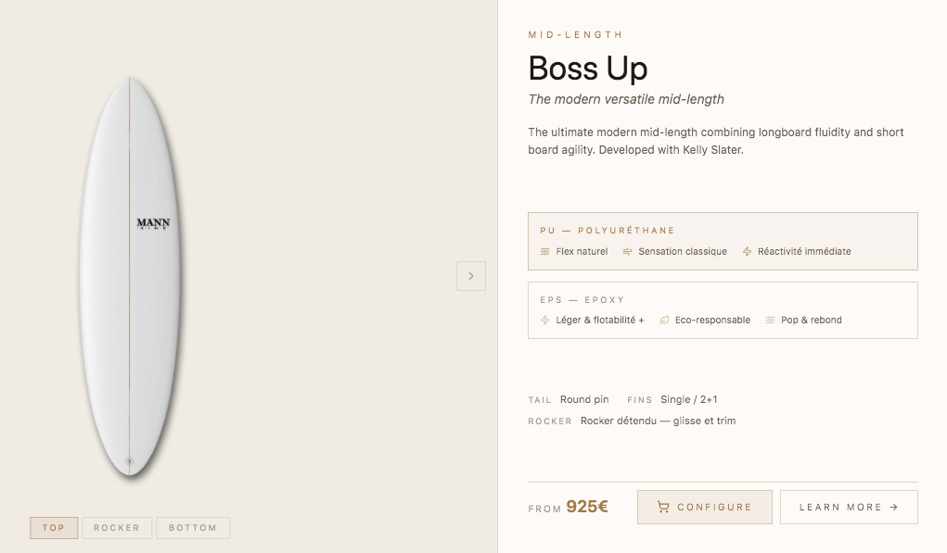Image resolution: width=947 pixels, height=553 pixels.
Task: Show the Bottom view of the board
Action: click(x=193, y=528)
